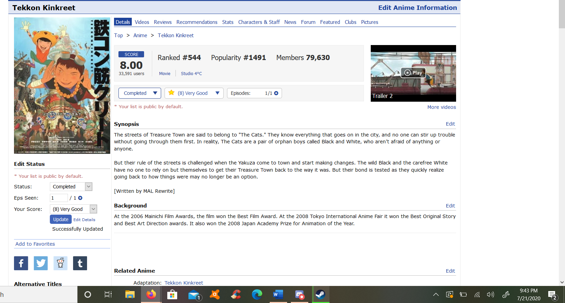565x303 pixels.
Task: Share the page on Reddit
Action: pos(60,263)
